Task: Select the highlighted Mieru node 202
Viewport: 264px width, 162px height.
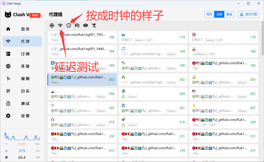Action: click(82, 80)
